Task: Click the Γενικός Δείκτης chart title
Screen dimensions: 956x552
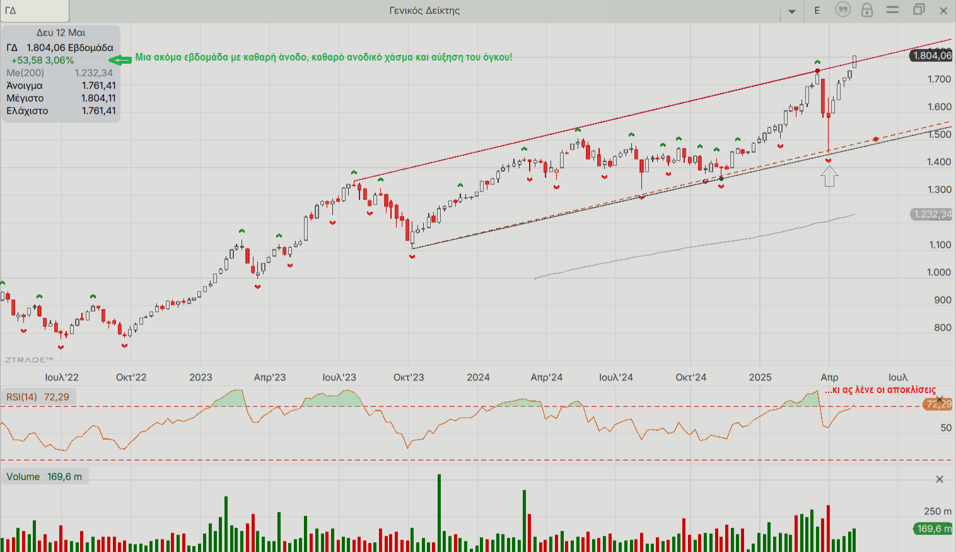Action: (424, 11)
